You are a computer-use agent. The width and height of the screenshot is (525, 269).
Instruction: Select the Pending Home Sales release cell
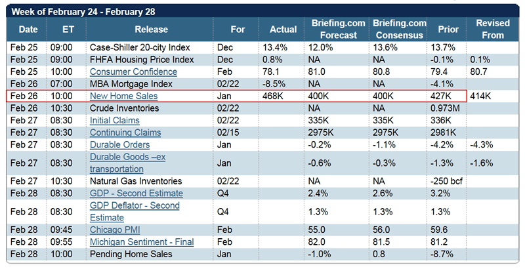point(131,254)
